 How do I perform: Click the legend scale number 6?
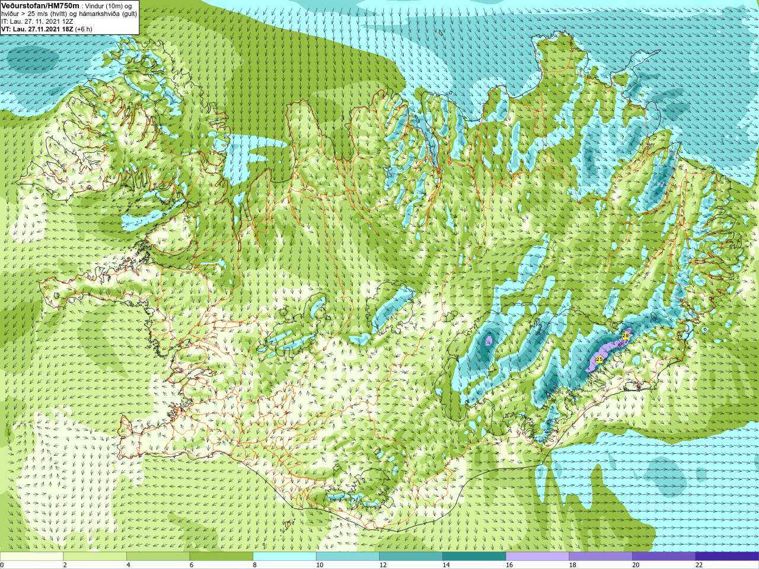(x=192, y=565)
